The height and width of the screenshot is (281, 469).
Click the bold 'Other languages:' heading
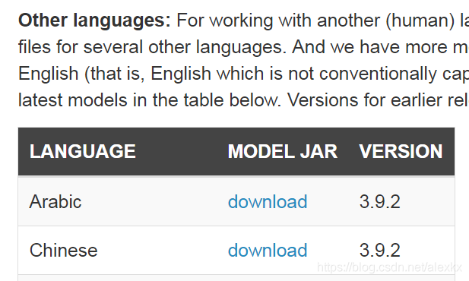coord(94,21)
